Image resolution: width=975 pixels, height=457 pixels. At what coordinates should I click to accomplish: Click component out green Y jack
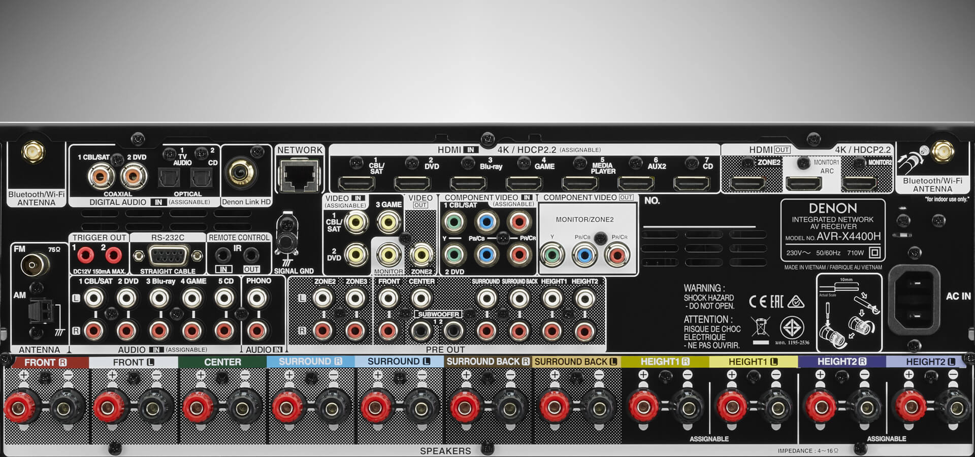(x=552, y=254)
